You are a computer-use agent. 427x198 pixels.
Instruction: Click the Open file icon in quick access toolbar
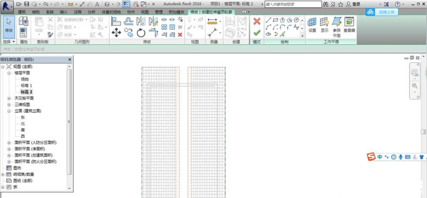coord(19,4)
